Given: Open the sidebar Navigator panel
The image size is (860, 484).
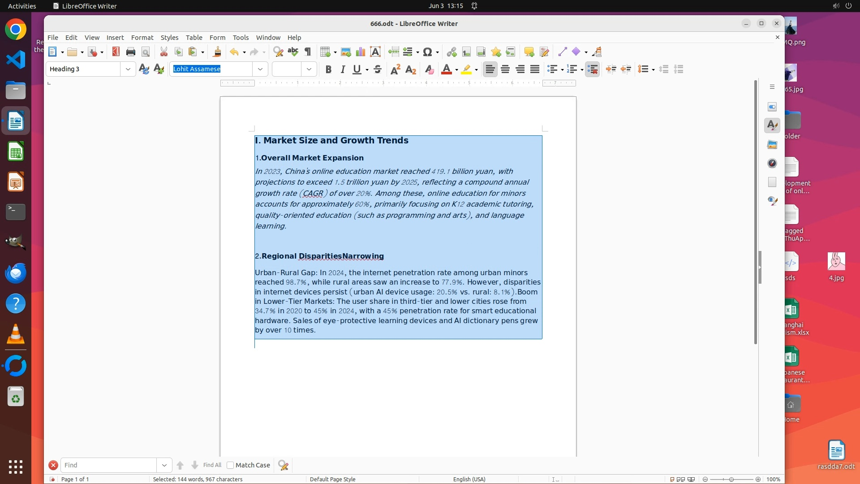Looking at the screenshot, I should (772, 163).
